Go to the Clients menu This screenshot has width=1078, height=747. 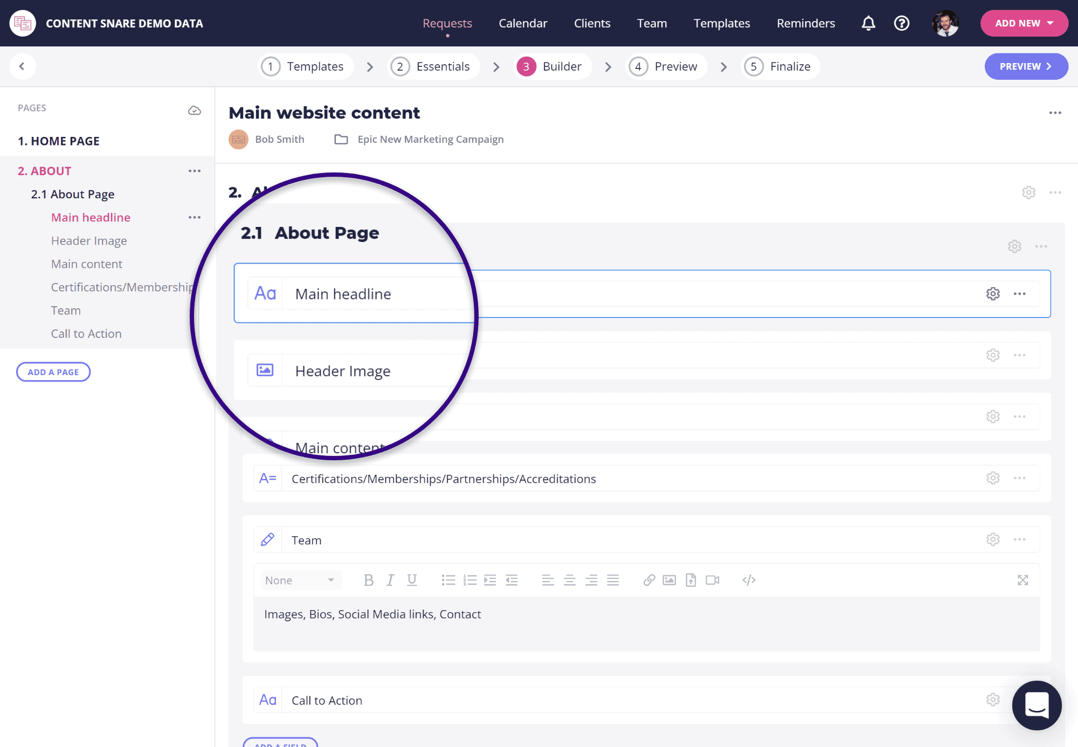coord(592,23)
